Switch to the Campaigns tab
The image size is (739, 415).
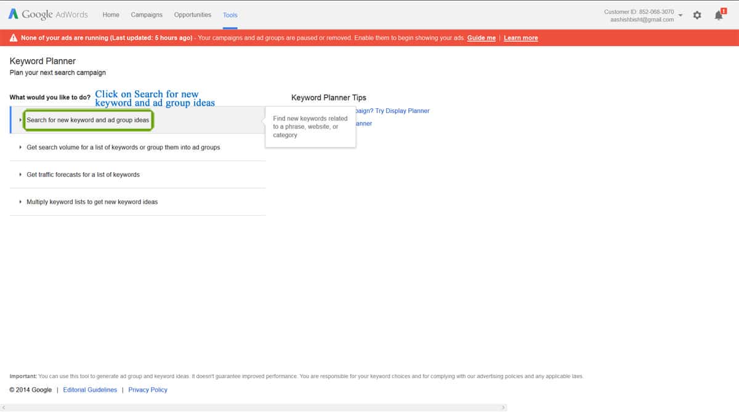pyautogui.click(x=147, y=15)
